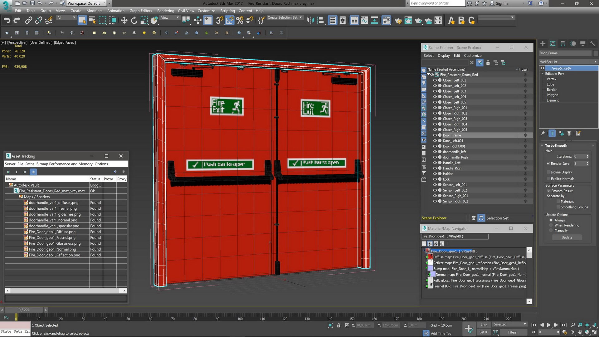Viewport: 599px width, 337px height.
Task: Open Display menu in Scene Explorer
Action: tap(444, 56)
